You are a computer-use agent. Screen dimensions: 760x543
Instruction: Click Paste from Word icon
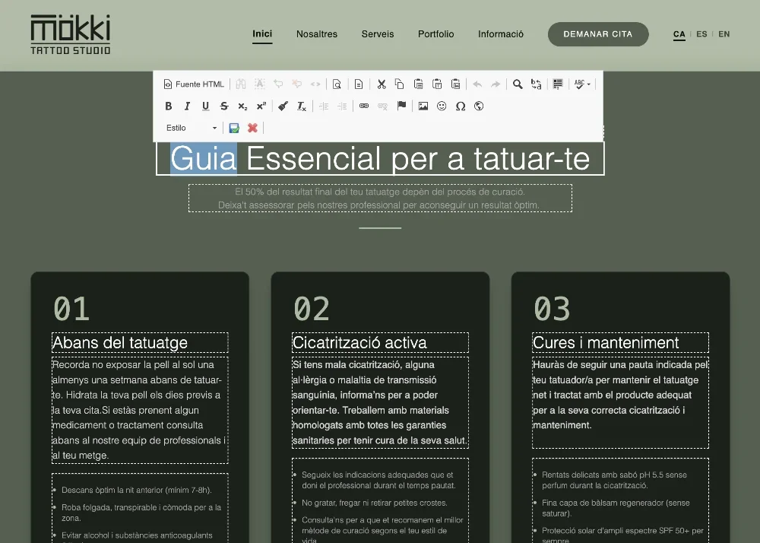455,84
